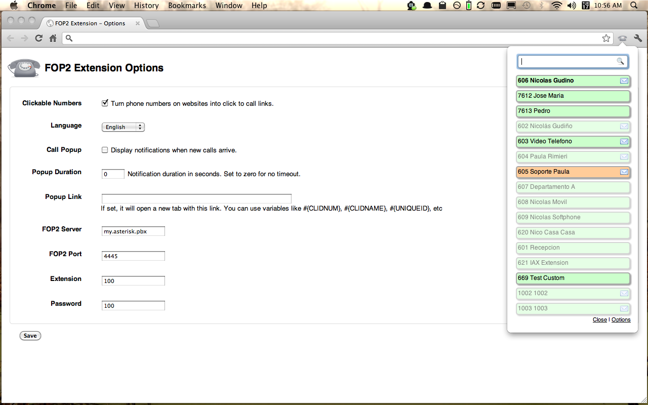This screenshot has width=648, height=405.
Task: Enable call popup notifications checkbox
Action: click(105, 150)
